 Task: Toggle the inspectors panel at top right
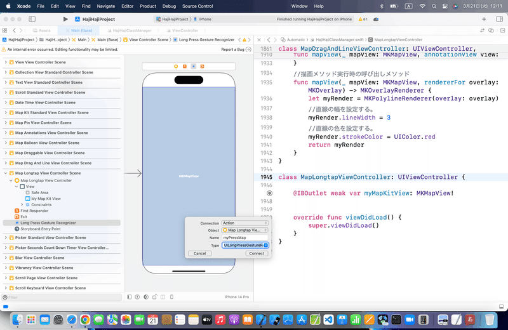pyautogui.click(x=499, y=19)
